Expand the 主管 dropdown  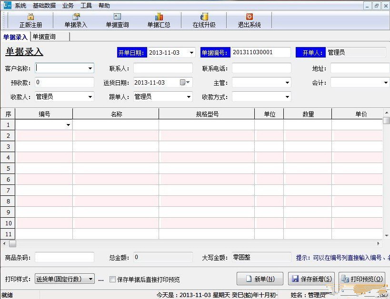(x=287, y=82)
